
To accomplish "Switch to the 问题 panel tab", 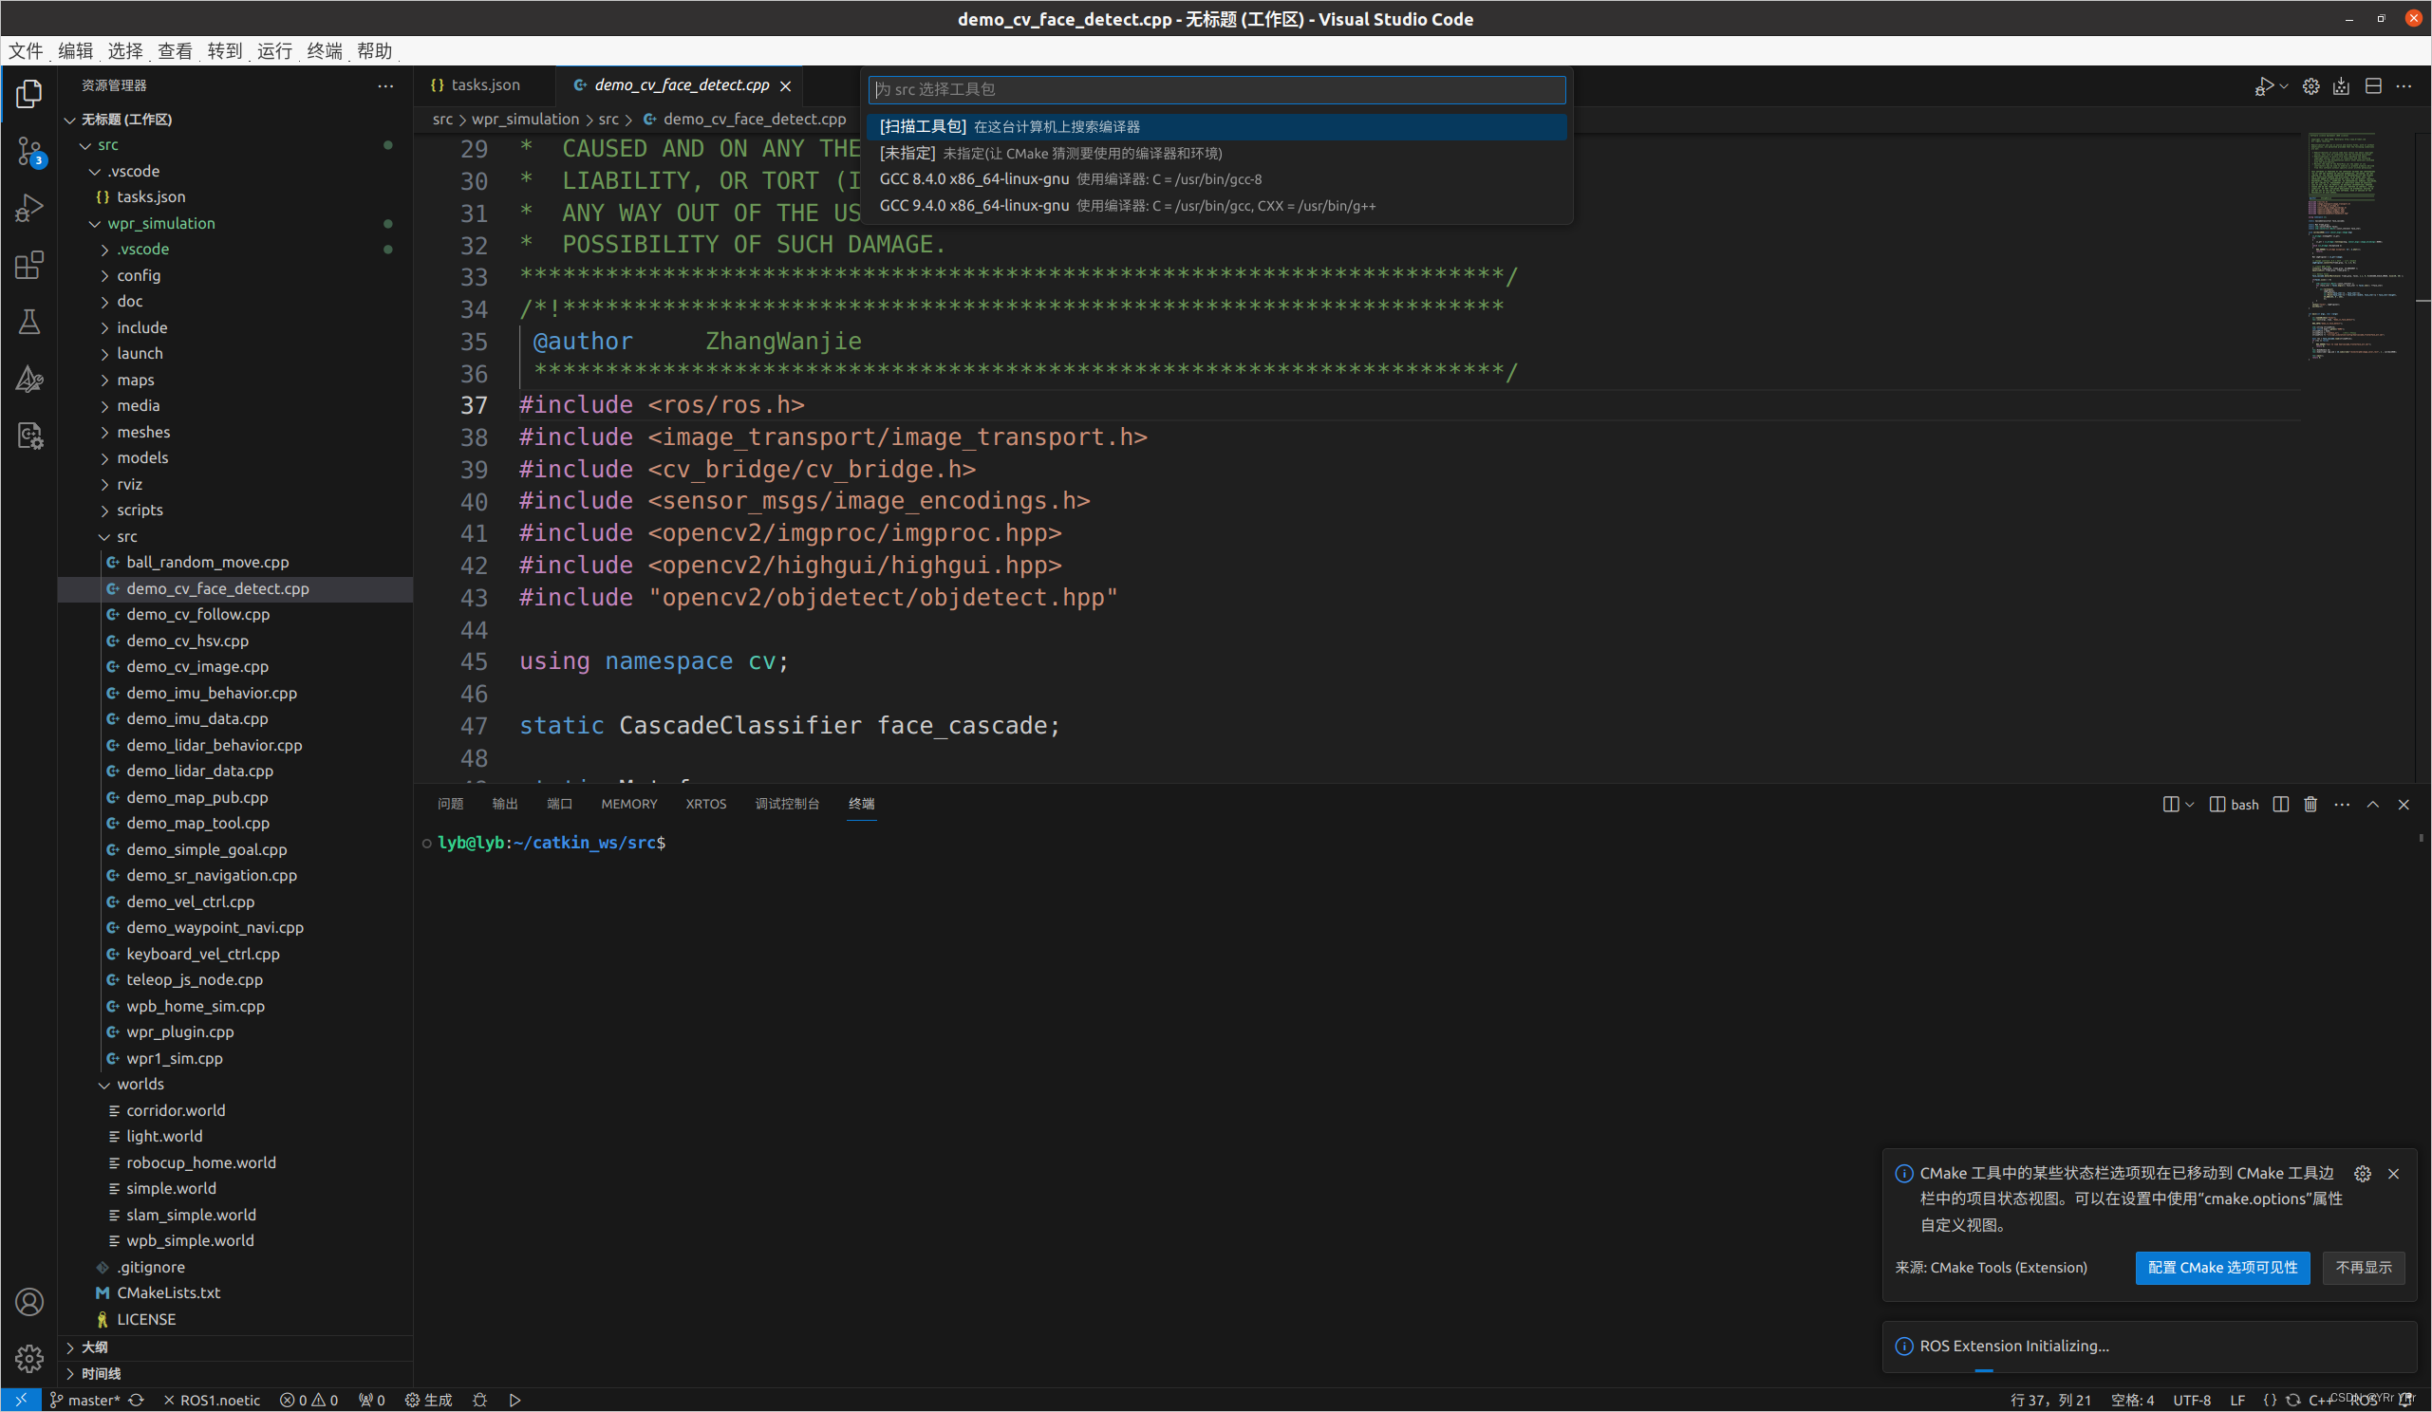I will (x=450, y=804).
